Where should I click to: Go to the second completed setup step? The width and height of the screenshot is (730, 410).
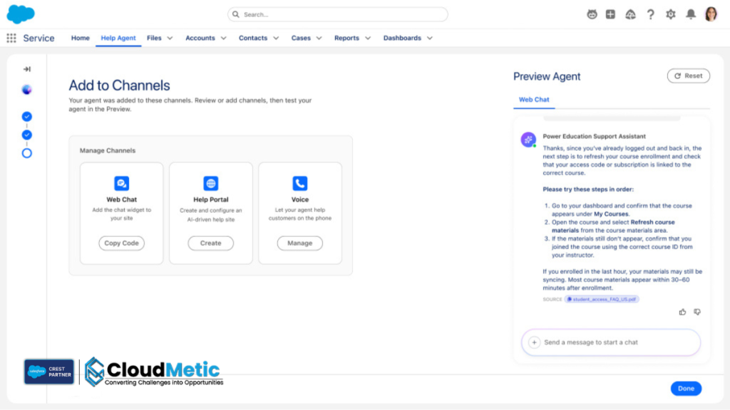tap(27, 135)
